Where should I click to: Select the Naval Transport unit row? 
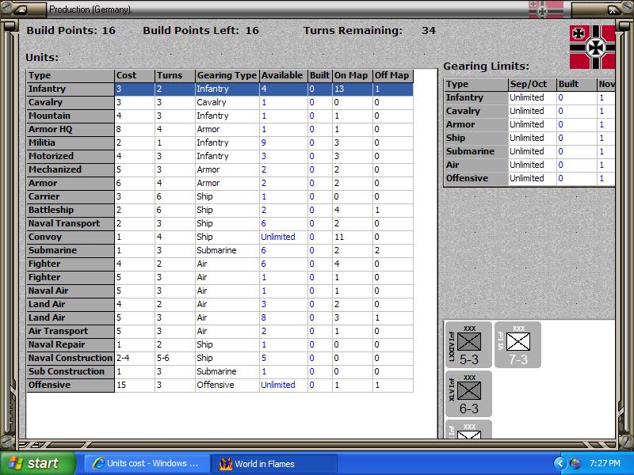pos(220,223)
